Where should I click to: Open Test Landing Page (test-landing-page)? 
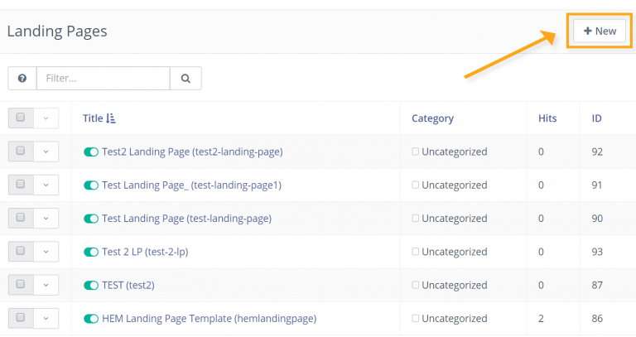[x=186, y=219]
